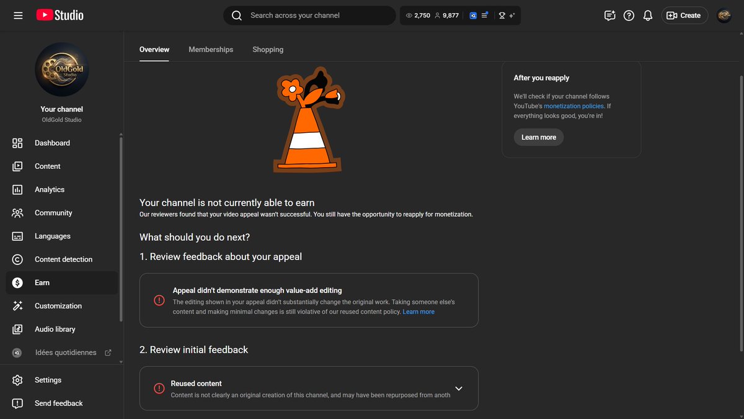Switch to the Shopping tab
This screenshot has width=744, height=419.
click(268, 50)
